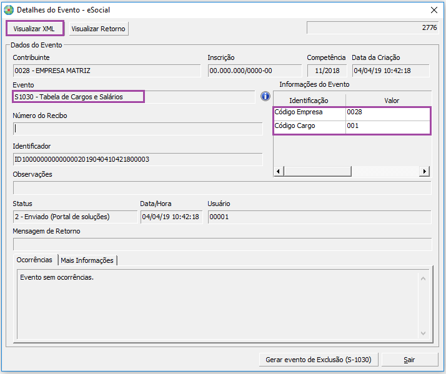Open the Visualizar XML view

(34, 29)
